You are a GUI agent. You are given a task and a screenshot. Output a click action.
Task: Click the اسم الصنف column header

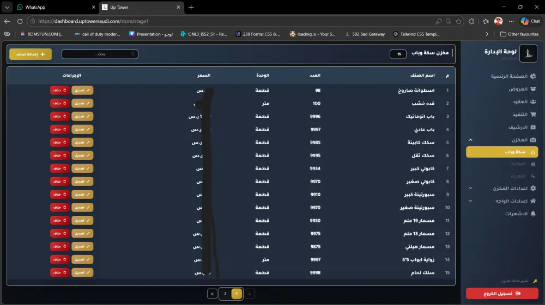pyautogui.click(x=422, y=75)
